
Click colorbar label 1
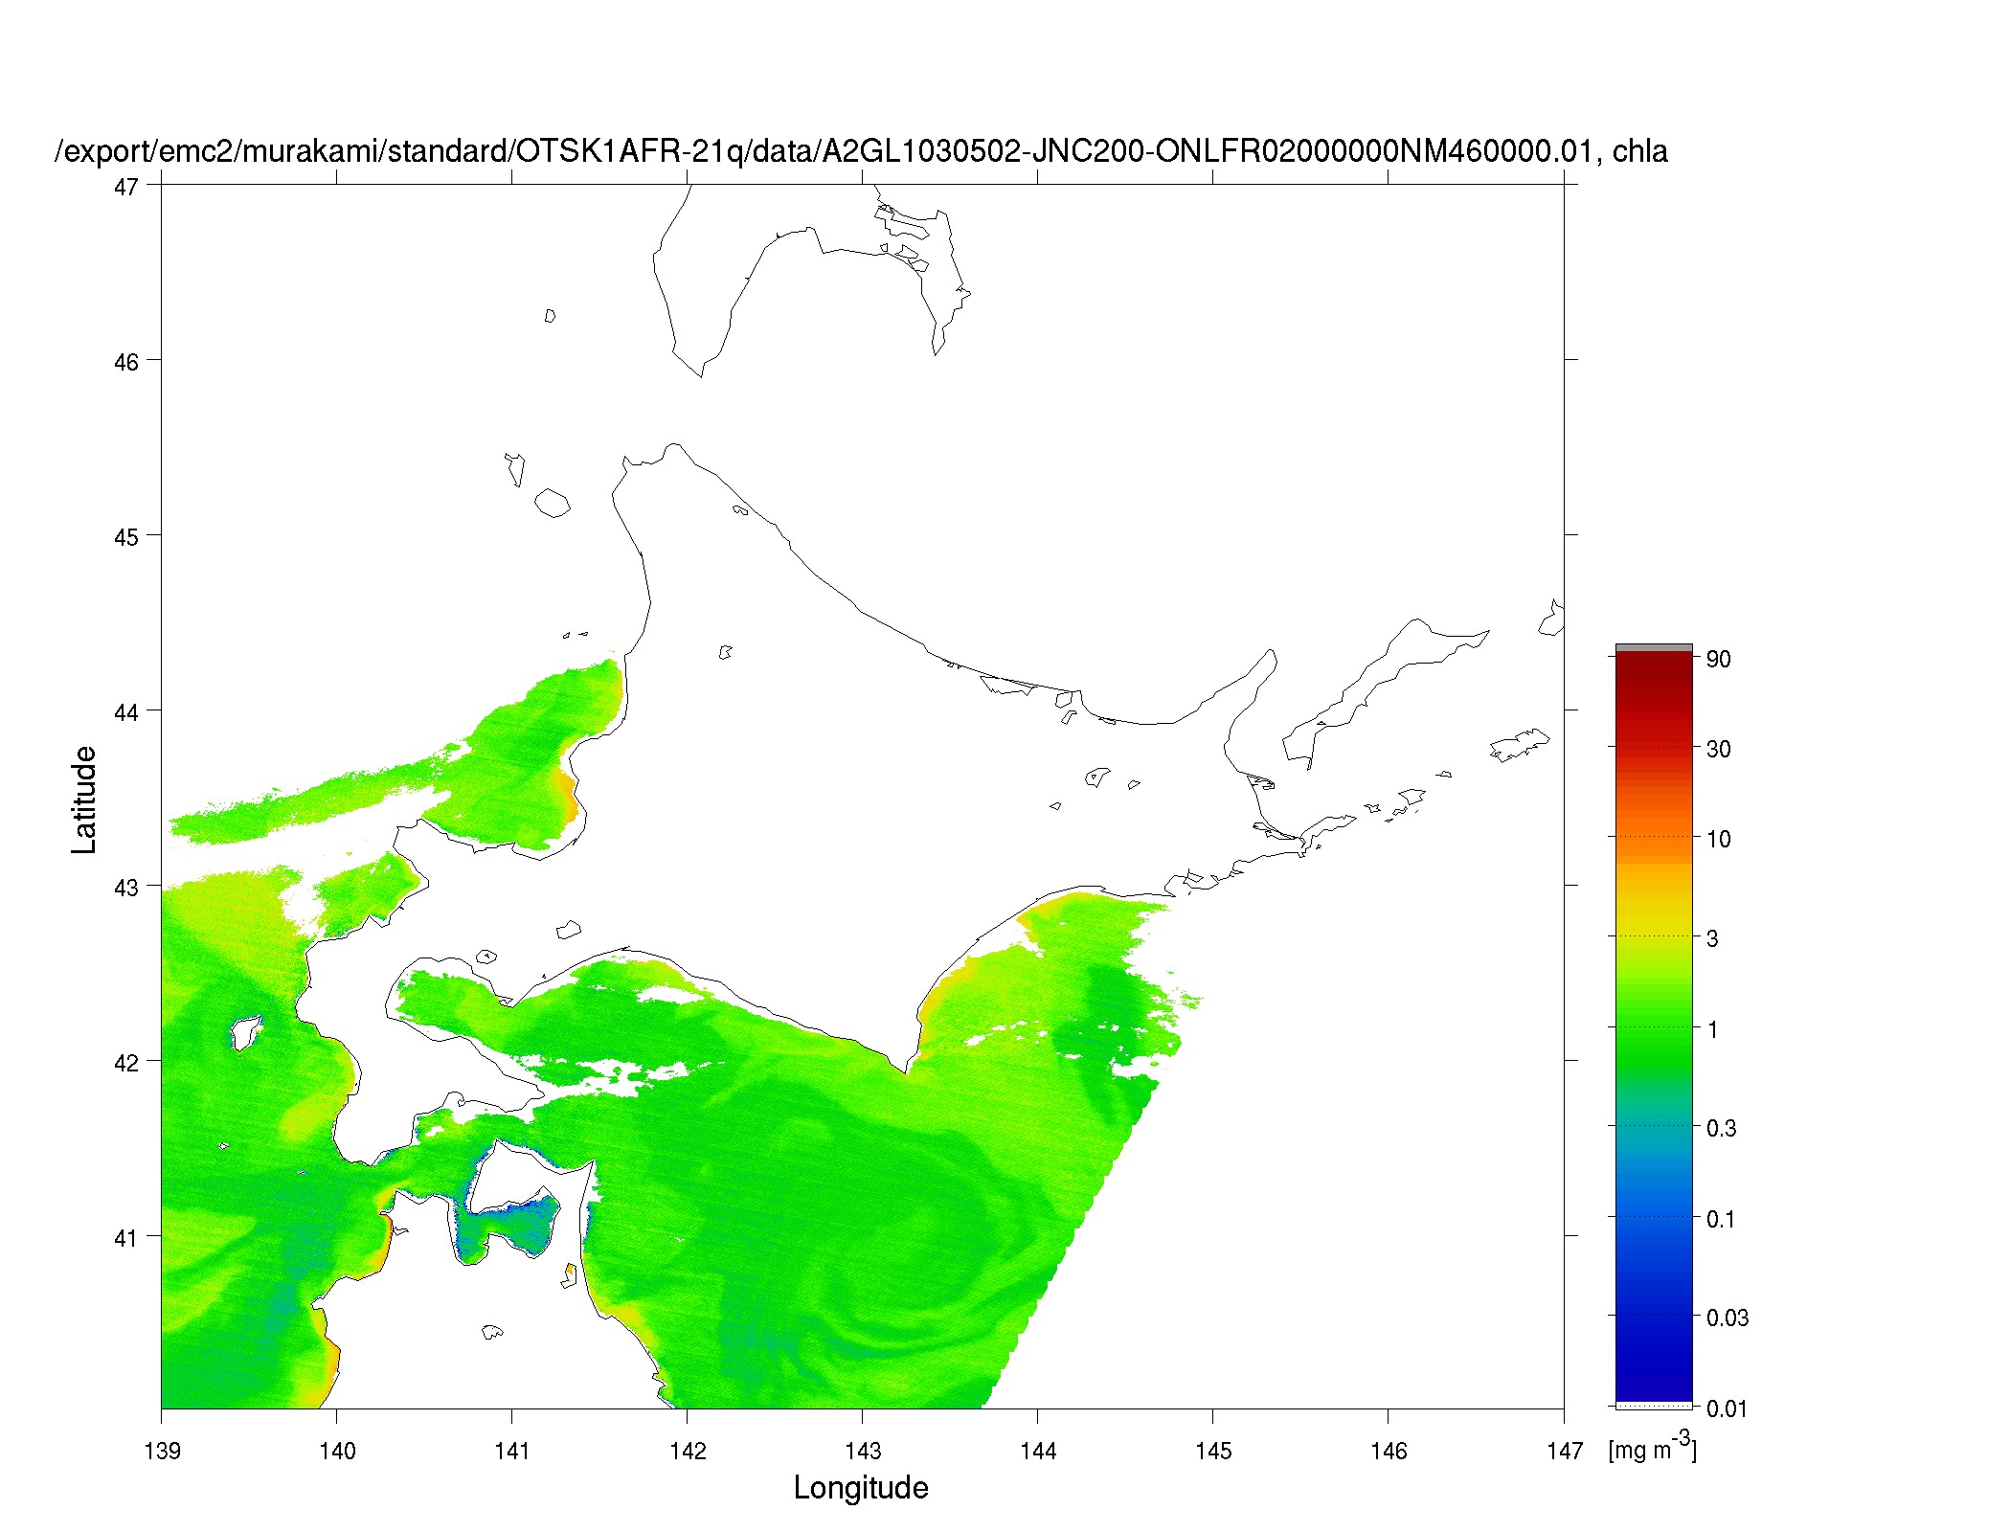click(1712, 1029)
